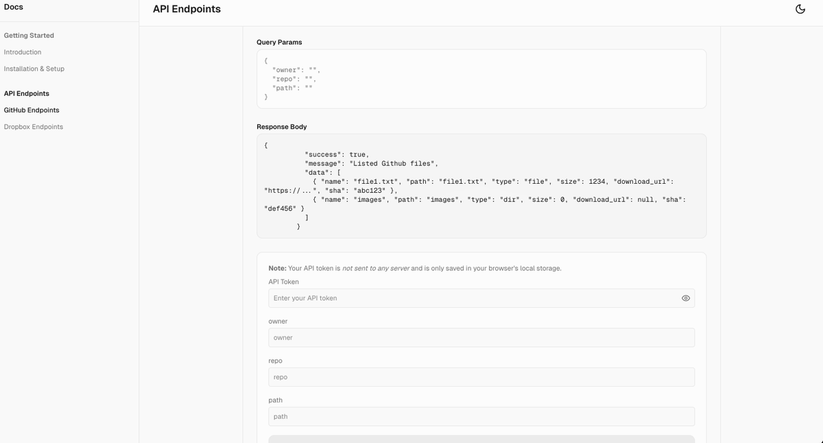Open Installation & Setup page
Viewport: 823px width, 443px height.
[34, 69]
